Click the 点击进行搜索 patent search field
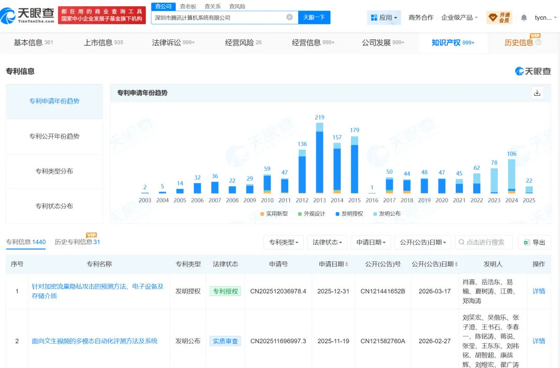This screenshot has width=560, height=368. click(484, 242)
